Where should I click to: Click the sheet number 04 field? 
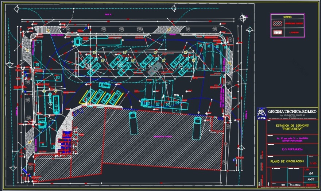311,173
